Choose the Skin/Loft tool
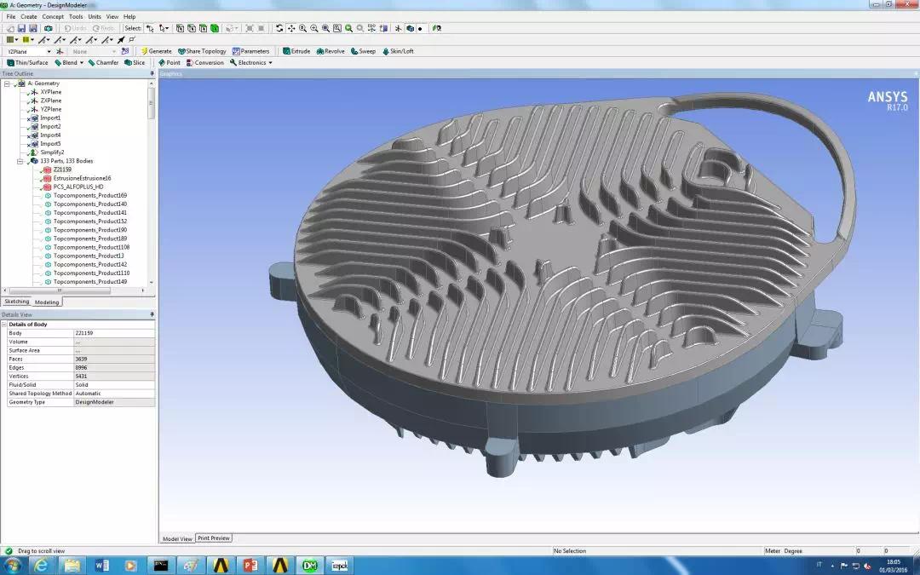Viewport: 920px width, 575px height. pos(398,52)
